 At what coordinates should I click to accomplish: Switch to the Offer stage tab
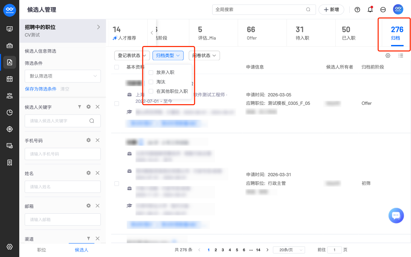[262, 33]
